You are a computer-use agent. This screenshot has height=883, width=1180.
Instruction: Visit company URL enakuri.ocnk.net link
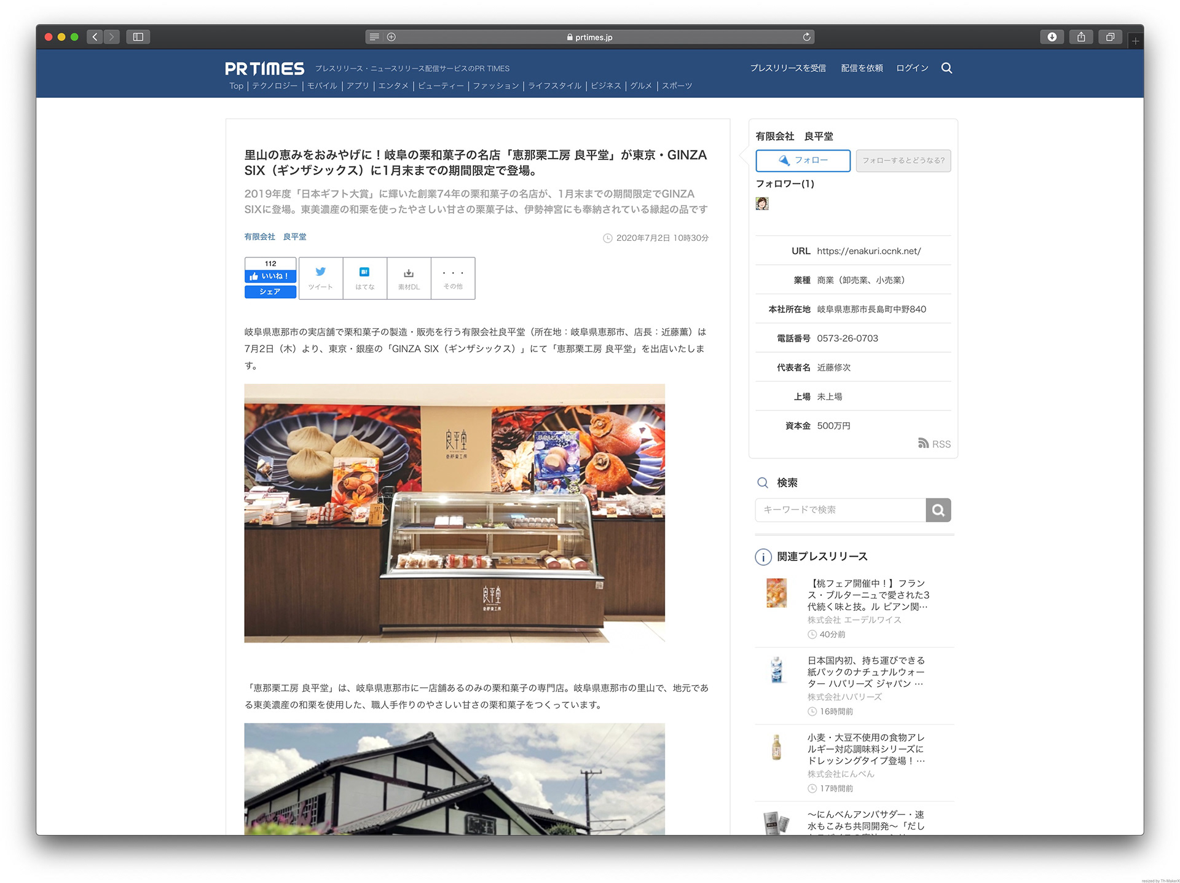pyautogui.click(x=868, y=251)
